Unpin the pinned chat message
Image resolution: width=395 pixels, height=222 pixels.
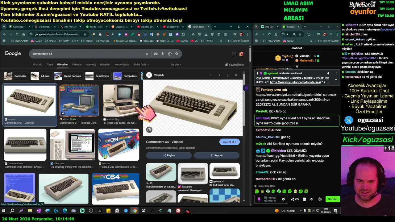tap(328, 73)
